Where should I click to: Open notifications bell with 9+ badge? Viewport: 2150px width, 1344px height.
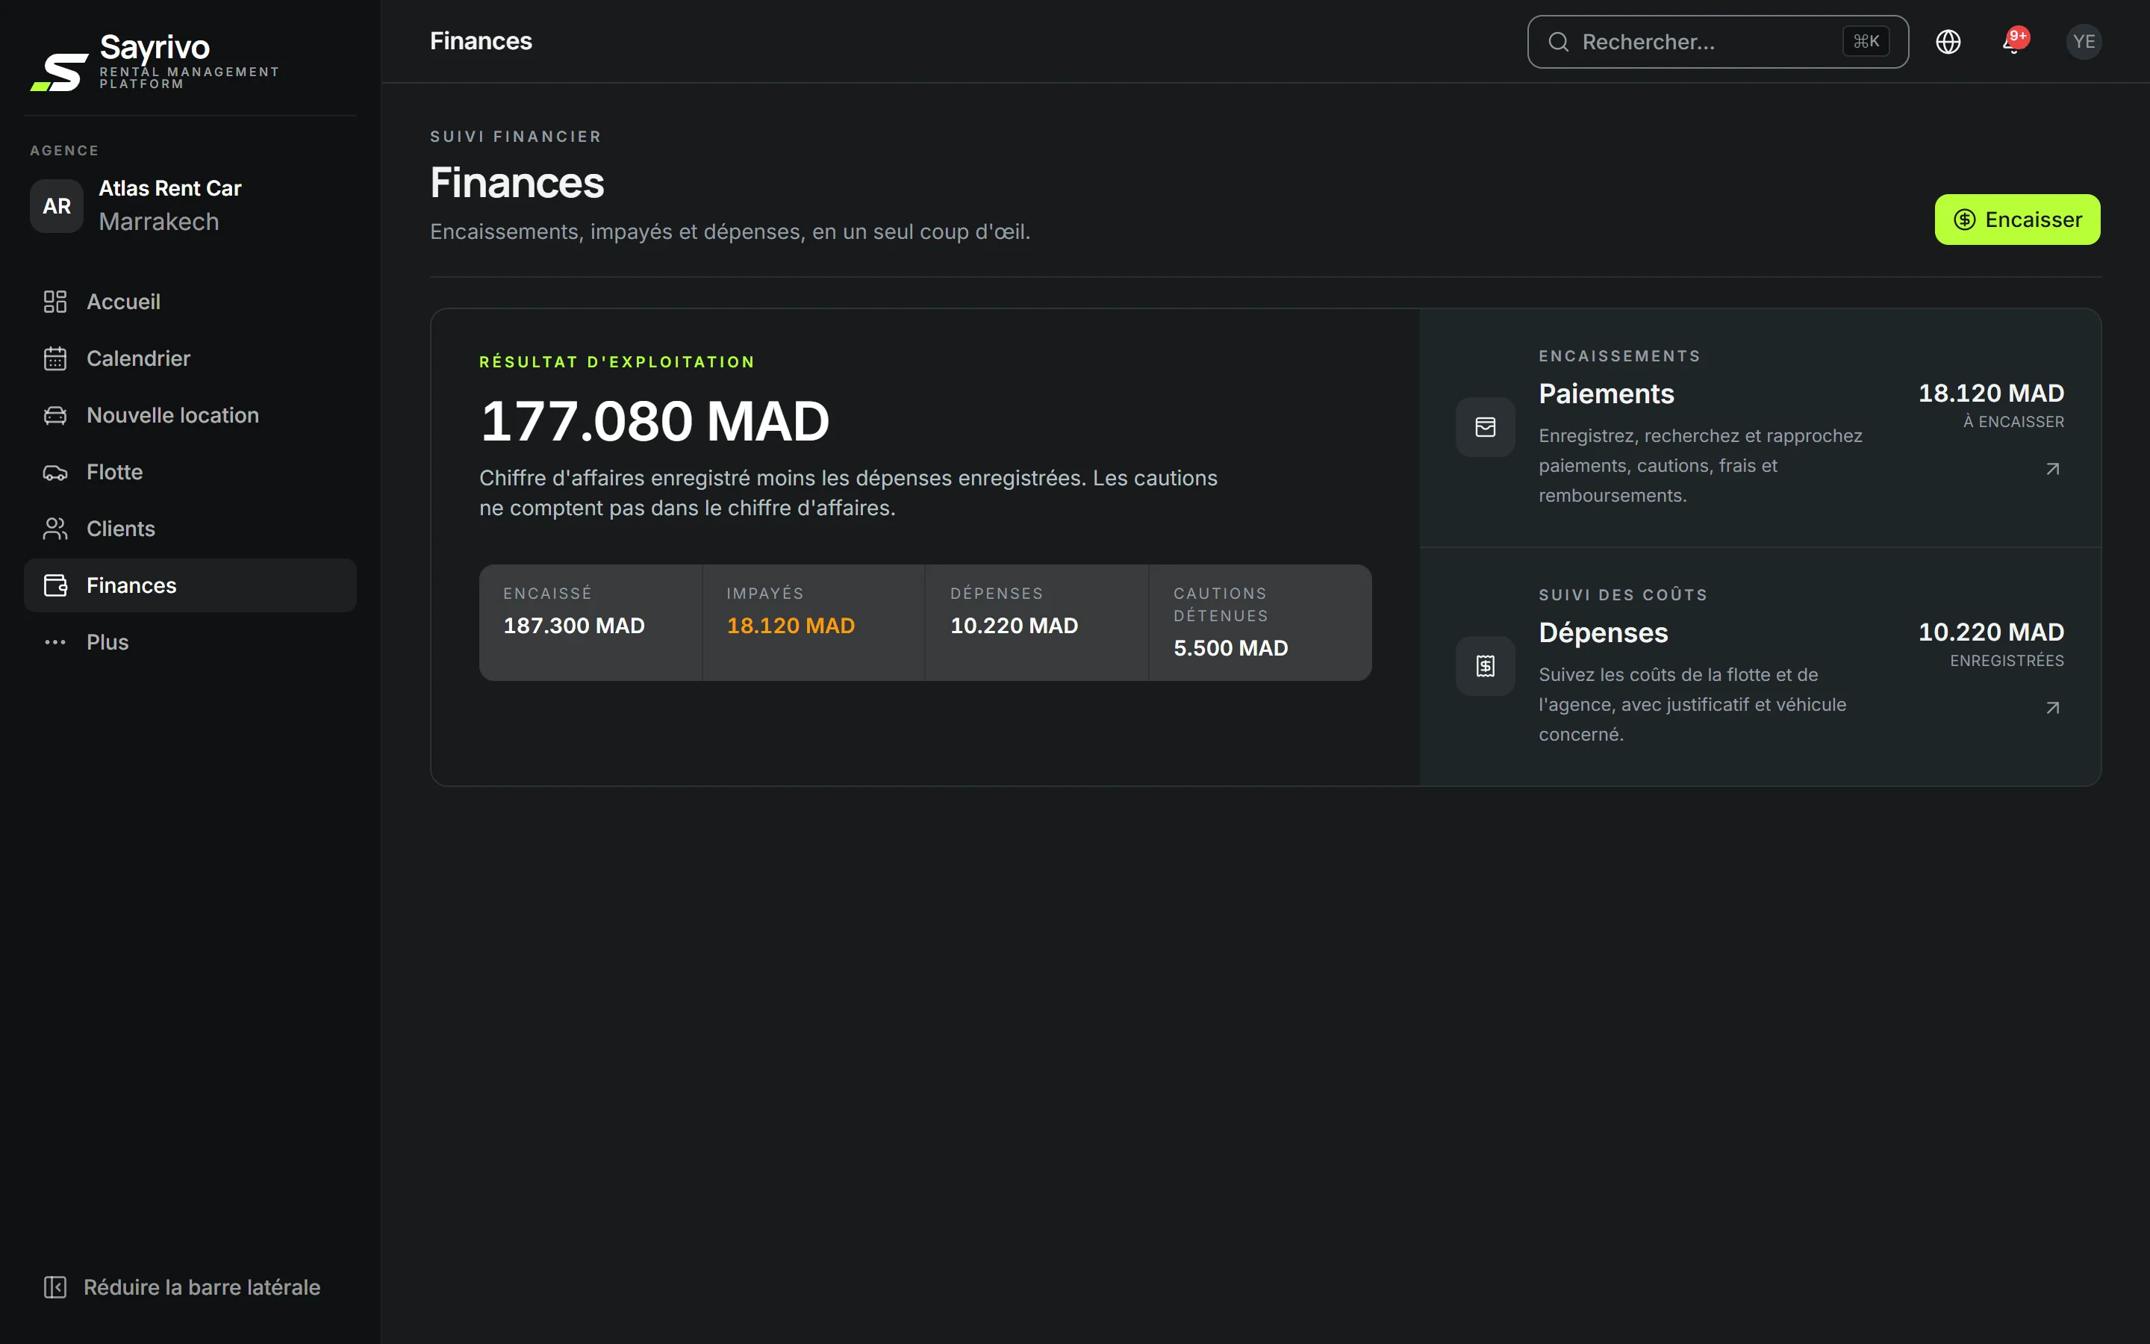pyautogui.click(x=2015, y=41)
